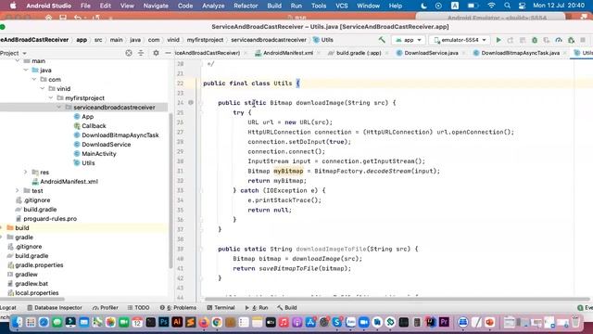Screen dimensions: 593x334
Task: Collapse the main folder
Action: 18,61
